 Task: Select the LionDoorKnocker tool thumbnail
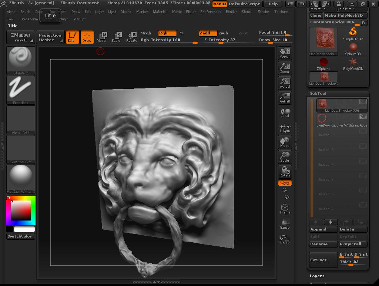[323, 41]
